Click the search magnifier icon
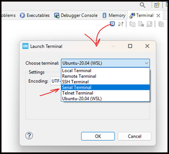This screenshot has height=154, width=169. pos(142,5)
